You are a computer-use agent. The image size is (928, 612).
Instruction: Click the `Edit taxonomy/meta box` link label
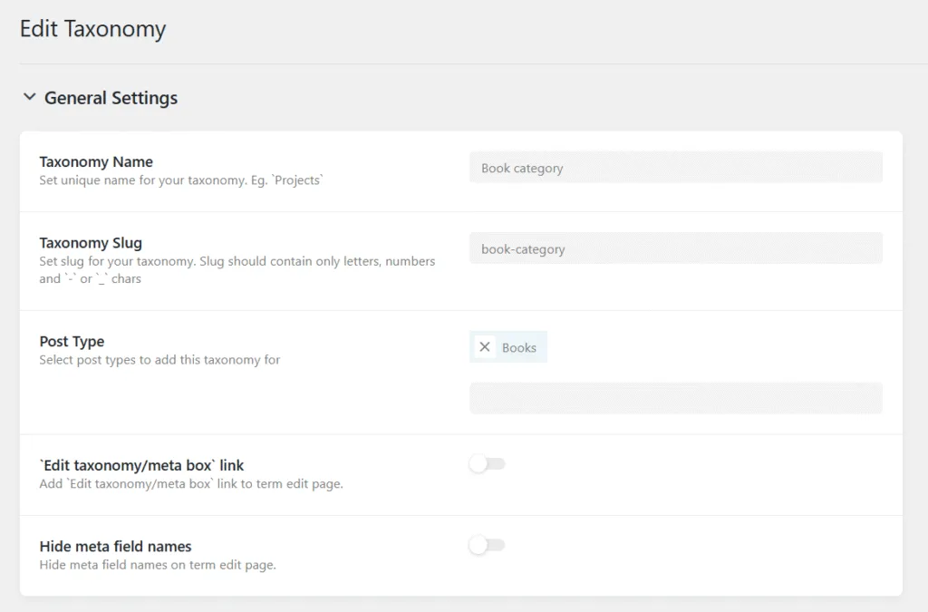pyautogui.click(x=141, y=466)
